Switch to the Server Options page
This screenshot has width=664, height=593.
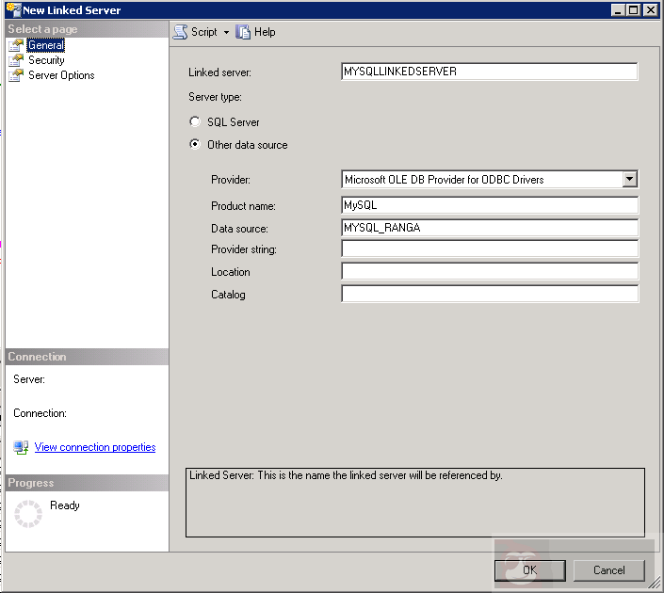pos(61,75)
